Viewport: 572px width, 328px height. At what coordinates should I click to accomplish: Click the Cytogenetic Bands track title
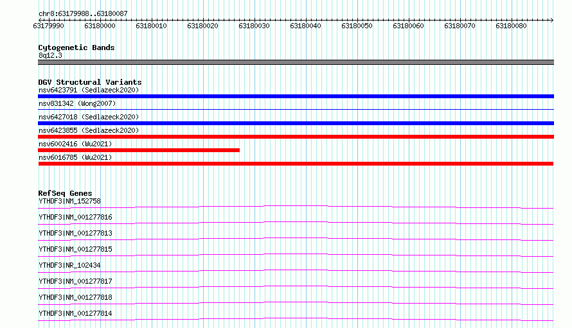[x=76, y=47]
